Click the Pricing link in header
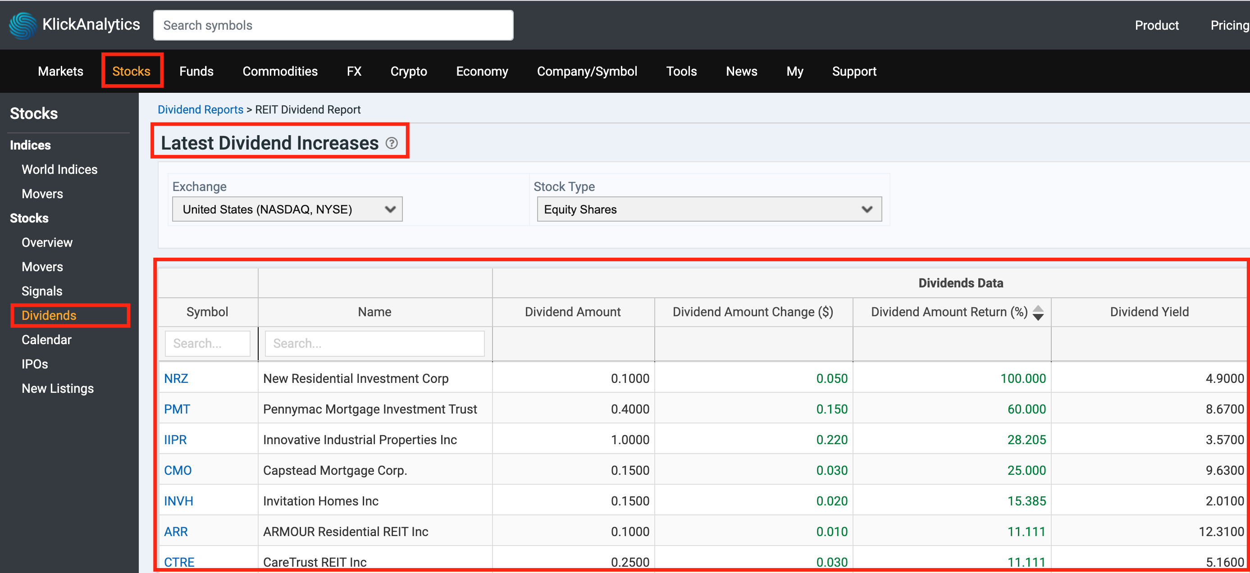 (x=1230, y=25)
